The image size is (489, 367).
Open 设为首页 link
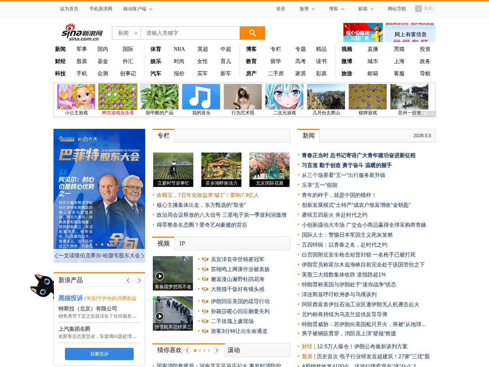[69, 9]
